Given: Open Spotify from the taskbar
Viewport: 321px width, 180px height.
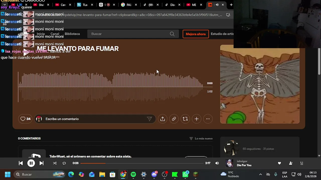Looking at the screenshot, I should pos(133,174).
